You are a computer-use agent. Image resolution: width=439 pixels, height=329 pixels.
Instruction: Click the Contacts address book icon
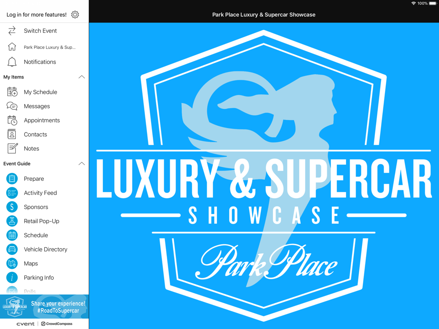[12, 134]
